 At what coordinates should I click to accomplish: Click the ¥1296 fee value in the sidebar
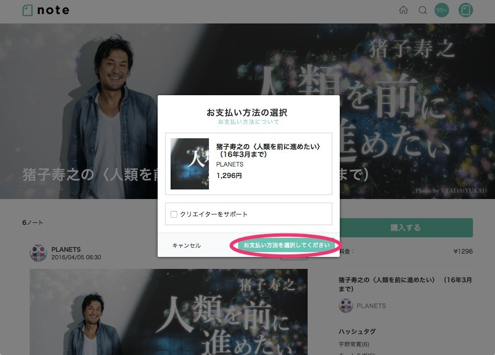coord(463,251)
